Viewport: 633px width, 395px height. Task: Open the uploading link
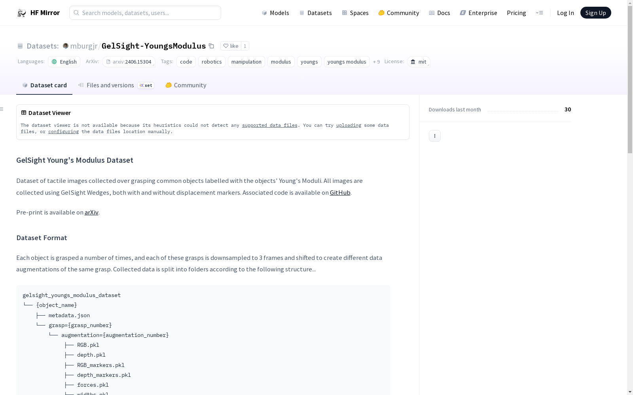349,125
